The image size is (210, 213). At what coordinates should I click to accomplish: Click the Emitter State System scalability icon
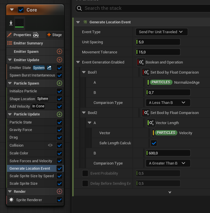pyautogui.click(x=49, y=68)
